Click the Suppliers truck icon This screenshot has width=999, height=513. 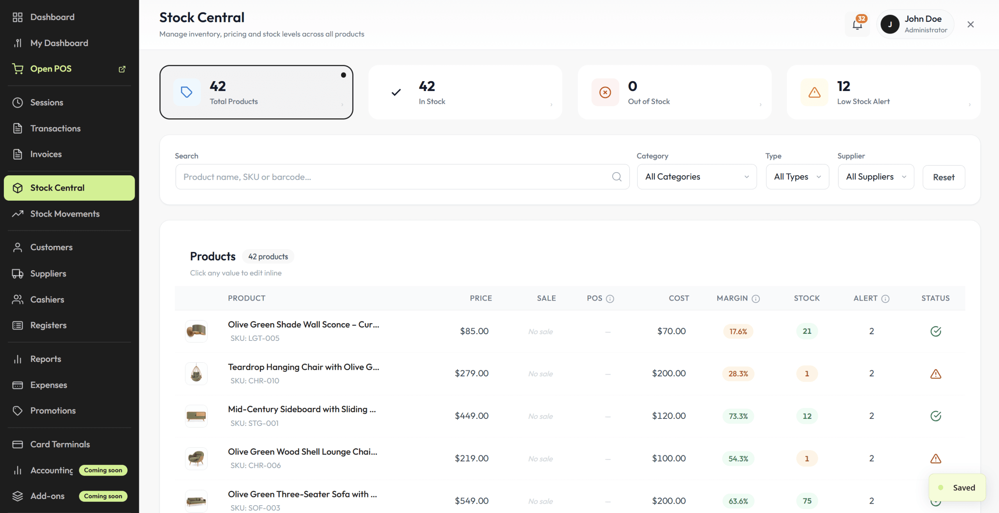click(x=18, y=274)
